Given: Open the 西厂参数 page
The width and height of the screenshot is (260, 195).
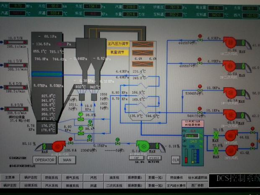Looking at the screenshot, I should (x=198, y=185).
